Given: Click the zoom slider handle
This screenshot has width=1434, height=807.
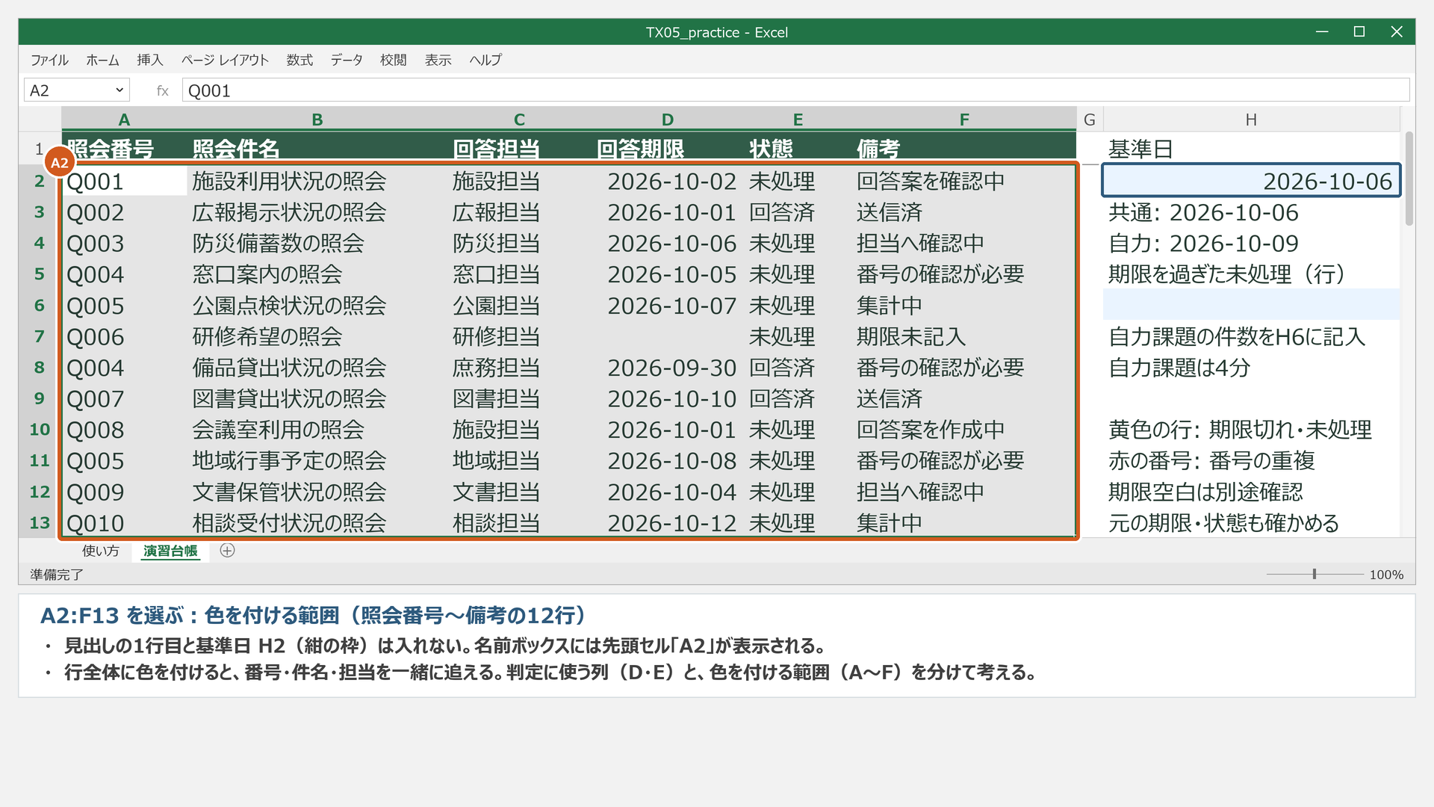Looking at the screenshot, I should [x=1314, y=574].
